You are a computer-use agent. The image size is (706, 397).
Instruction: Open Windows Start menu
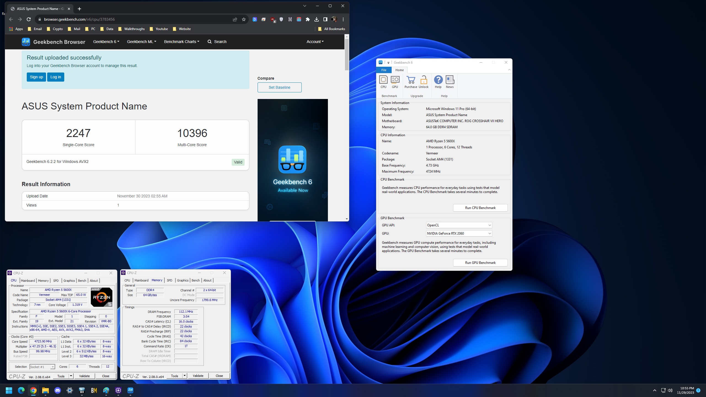tap(9, 390)
